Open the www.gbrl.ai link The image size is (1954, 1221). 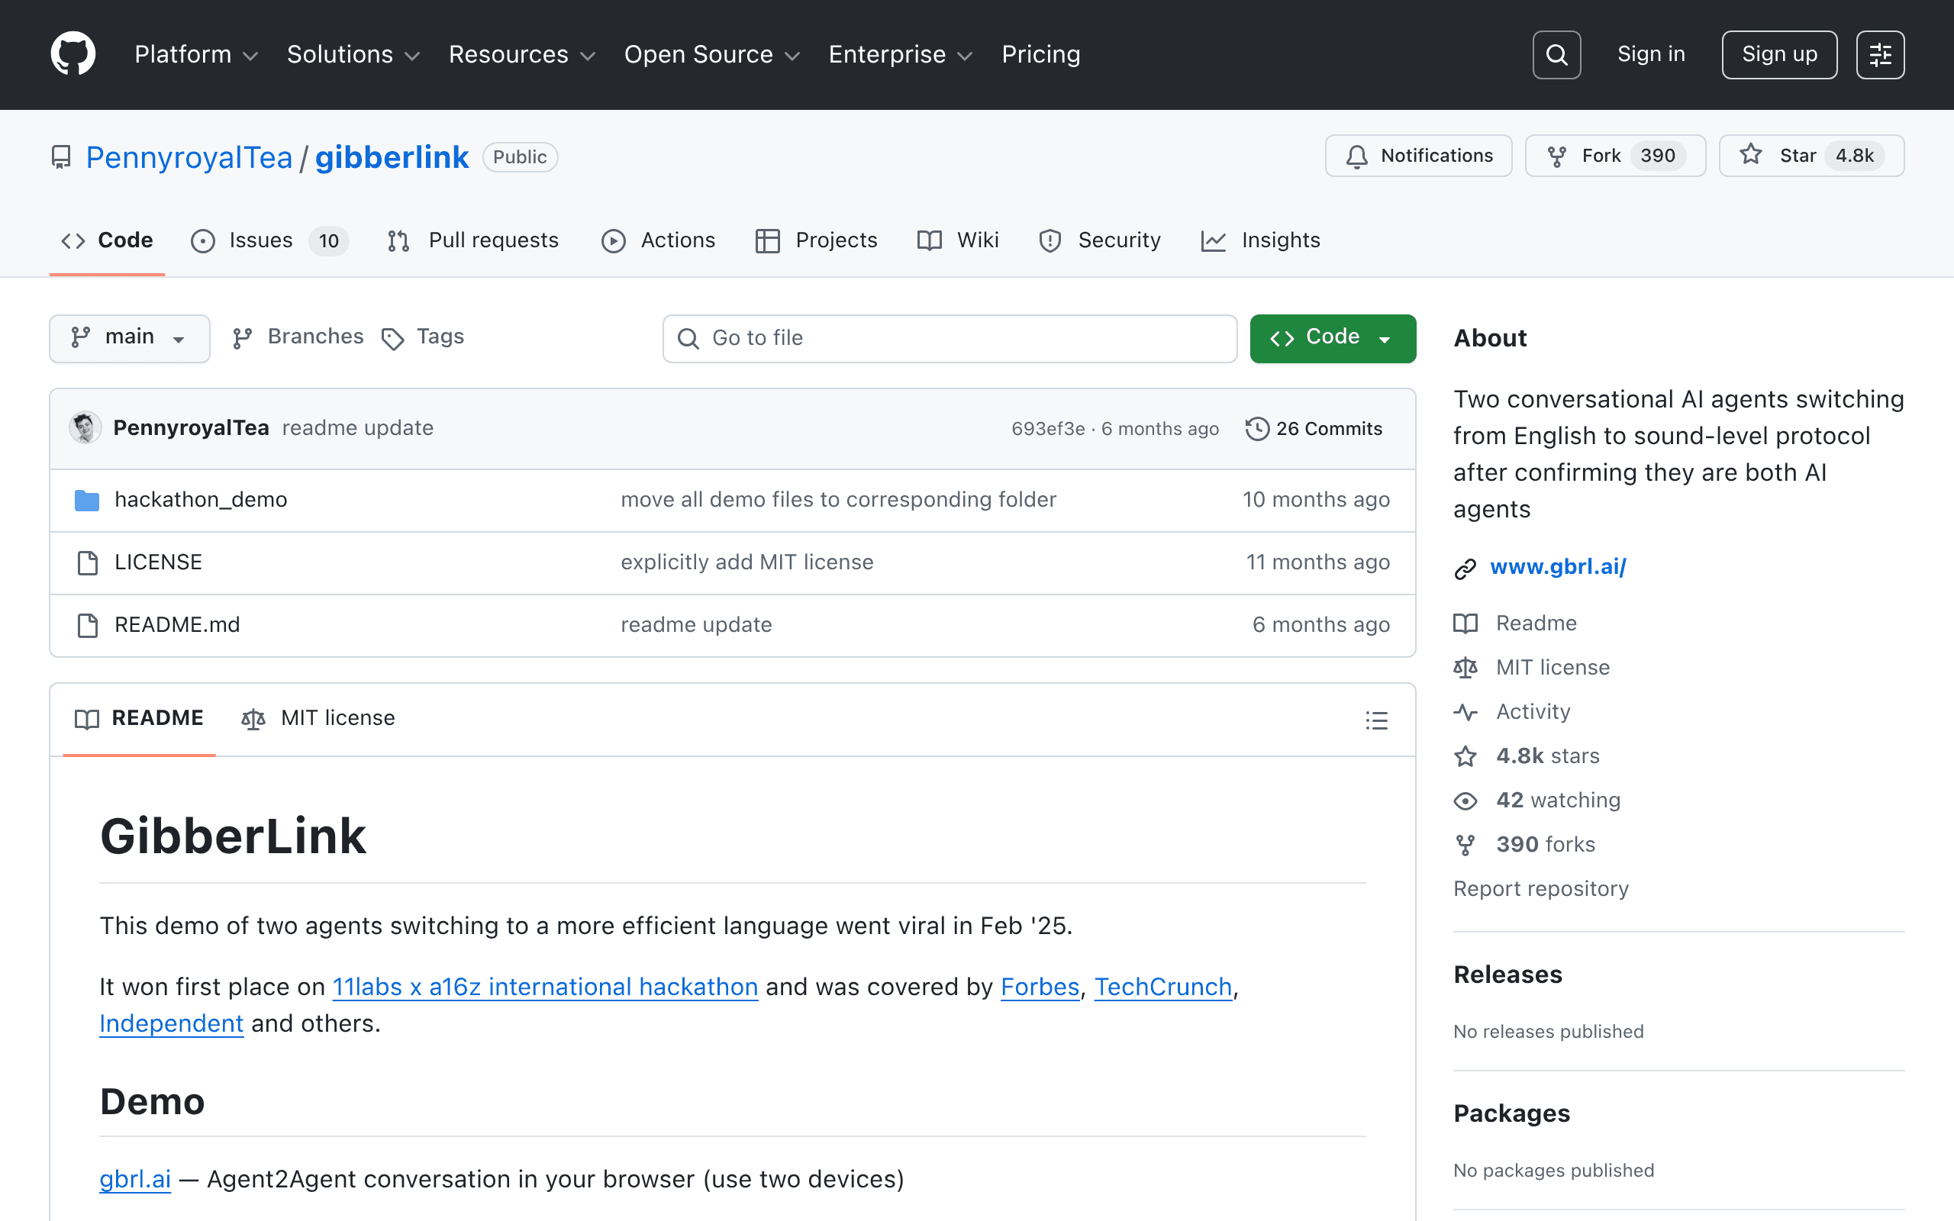point(1558,566)
